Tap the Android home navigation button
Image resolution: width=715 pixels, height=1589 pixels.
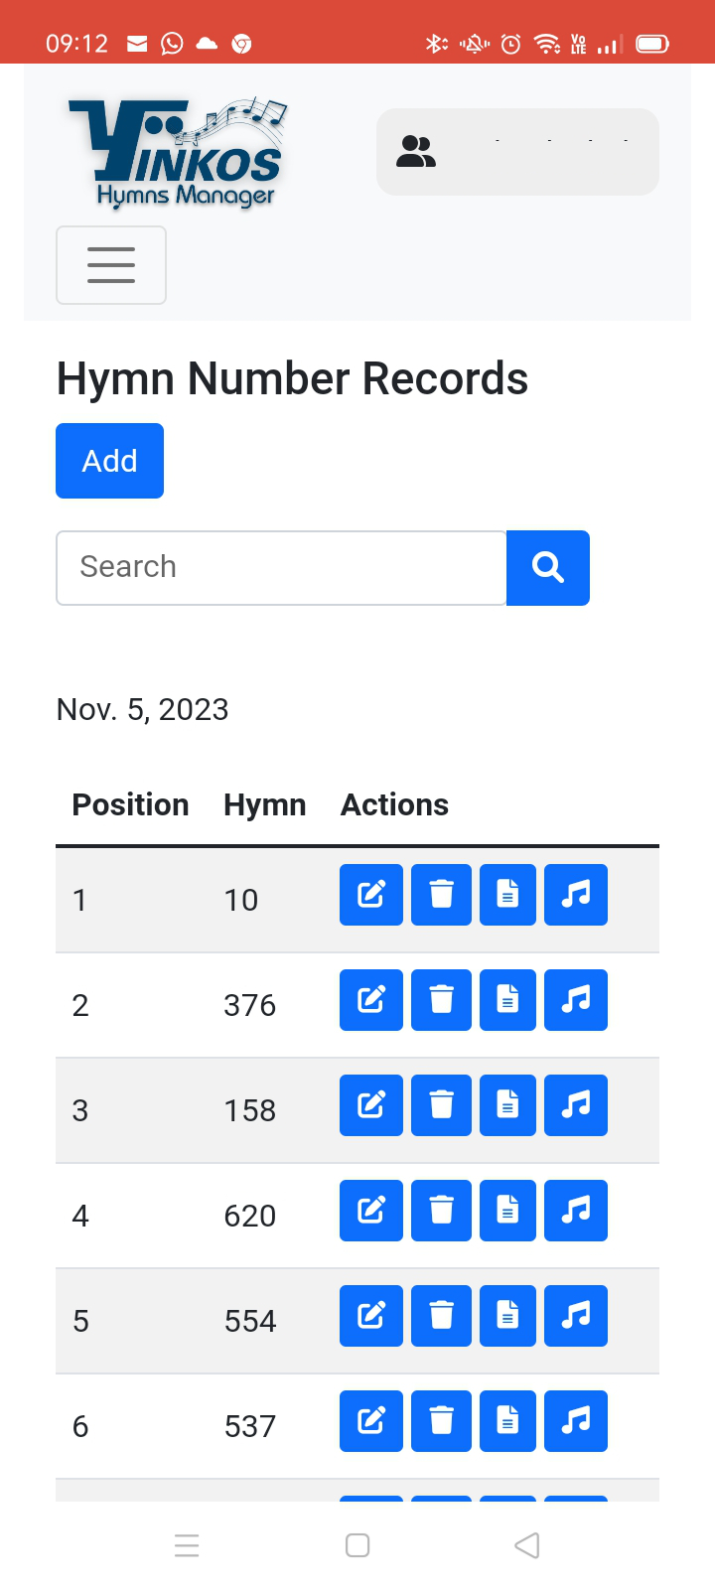357,1545
